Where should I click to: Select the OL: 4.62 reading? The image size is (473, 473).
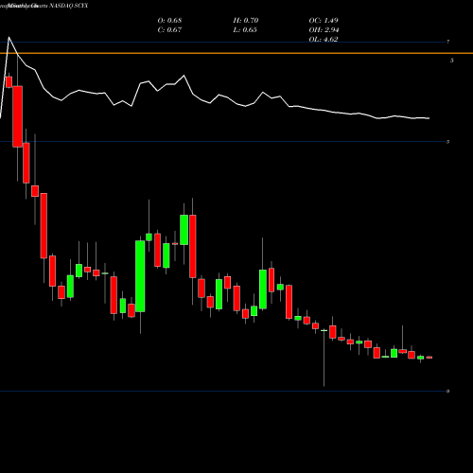click(324, 40)
